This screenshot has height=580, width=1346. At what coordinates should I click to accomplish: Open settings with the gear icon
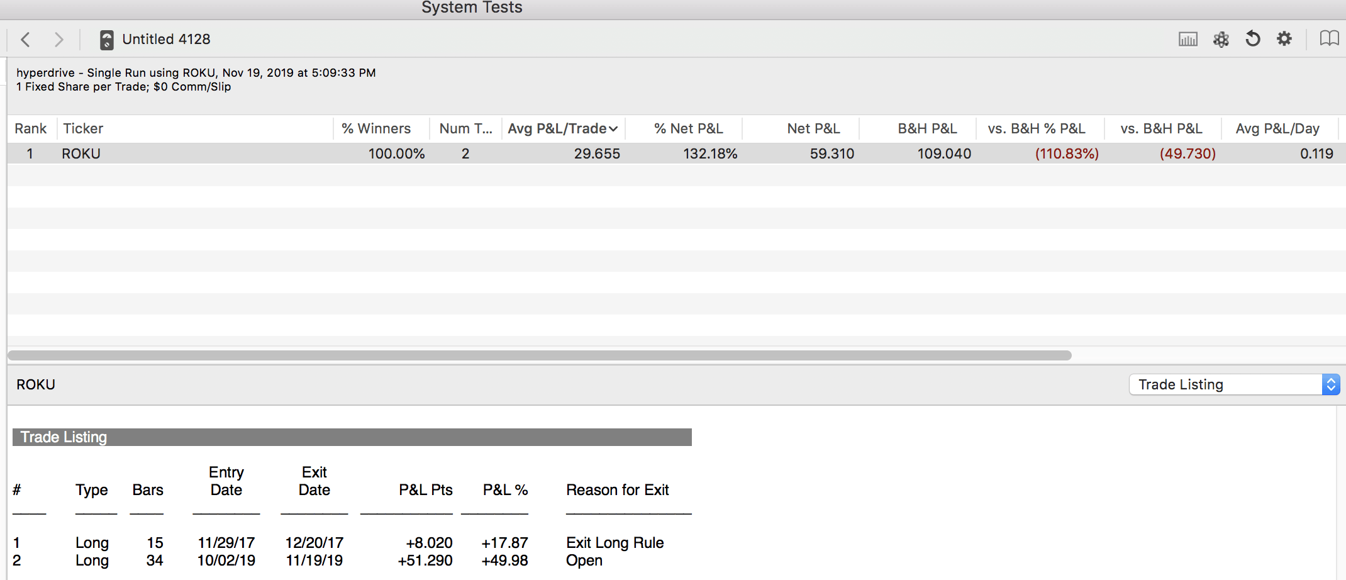click(1284, 39)
